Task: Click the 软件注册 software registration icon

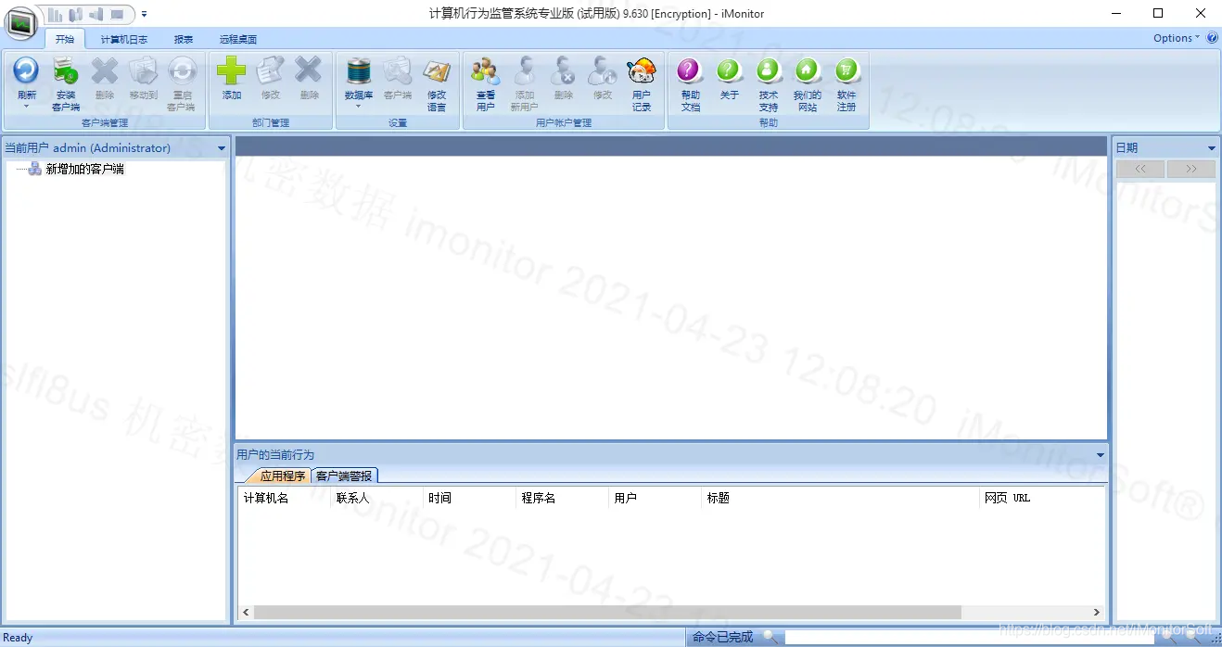Action: tap(846, 71)
